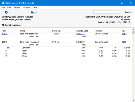This screenshot has width=135, height=102.
Task: Click the From value for Height
Action: point(101,53)
